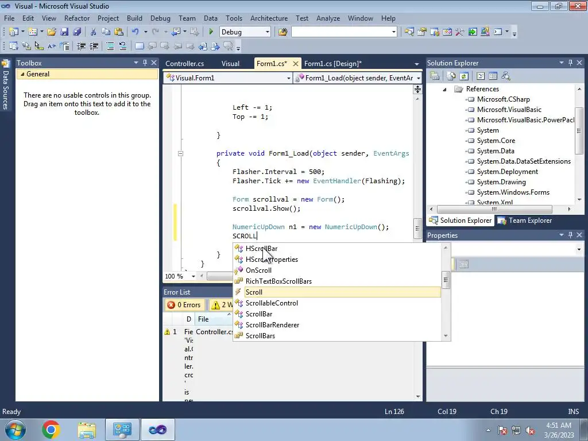Click the Paste clipboard icon

point(119,32)
